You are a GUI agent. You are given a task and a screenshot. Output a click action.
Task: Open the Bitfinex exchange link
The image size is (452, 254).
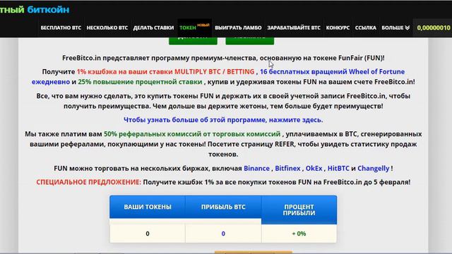pyautogui.click(x=287, y=168)
